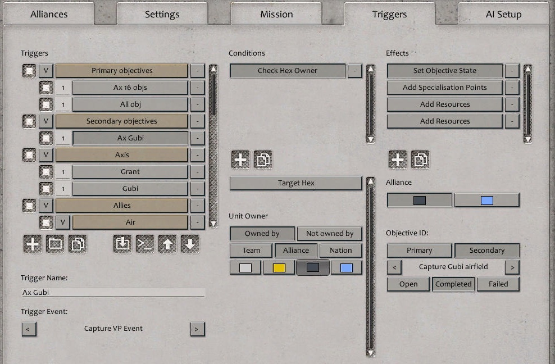
Task: Pick the light grey unit owner swatch
Action: [x=245, y=268]
